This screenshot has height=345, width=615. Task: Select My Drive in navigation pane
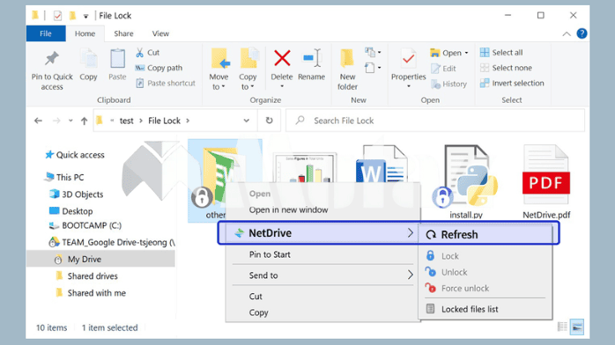point(100,260)
